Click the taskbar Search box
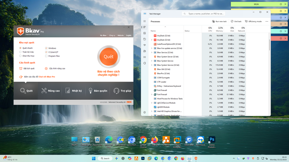The image size is (289, 162). (105, 158)
